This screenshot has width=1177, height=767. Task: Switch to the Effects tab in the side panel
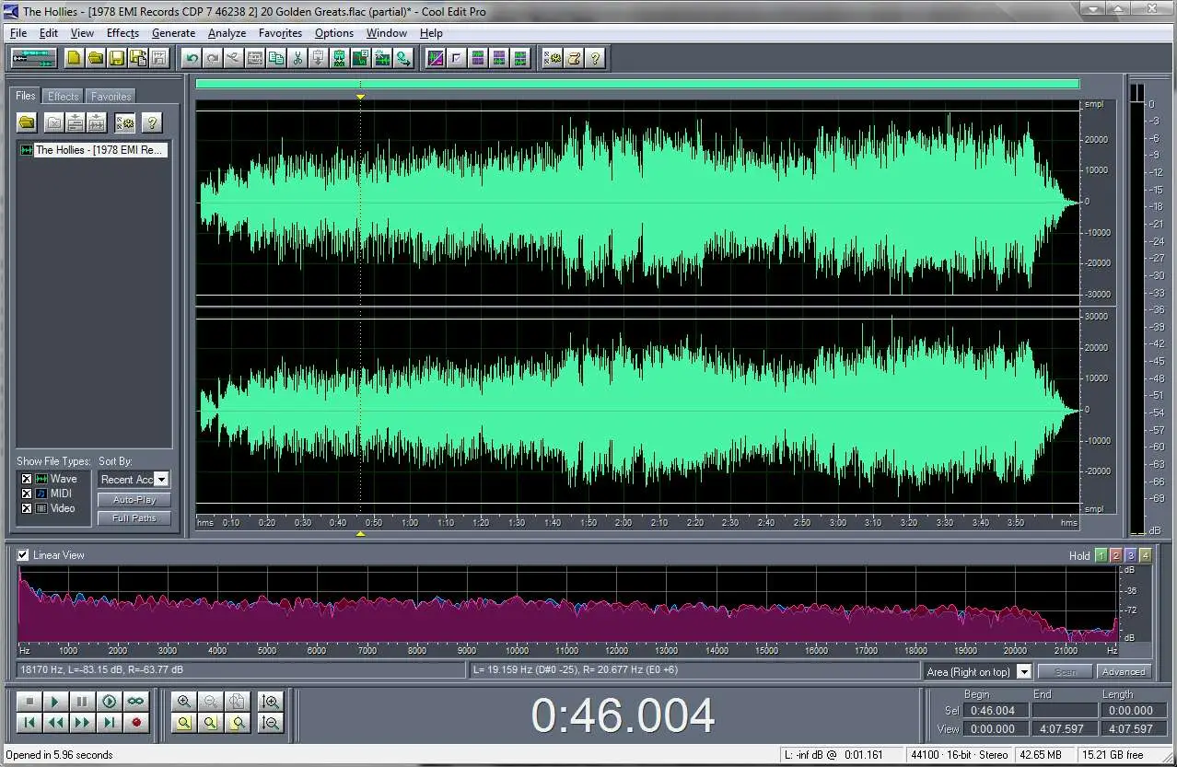click(64, 97)
